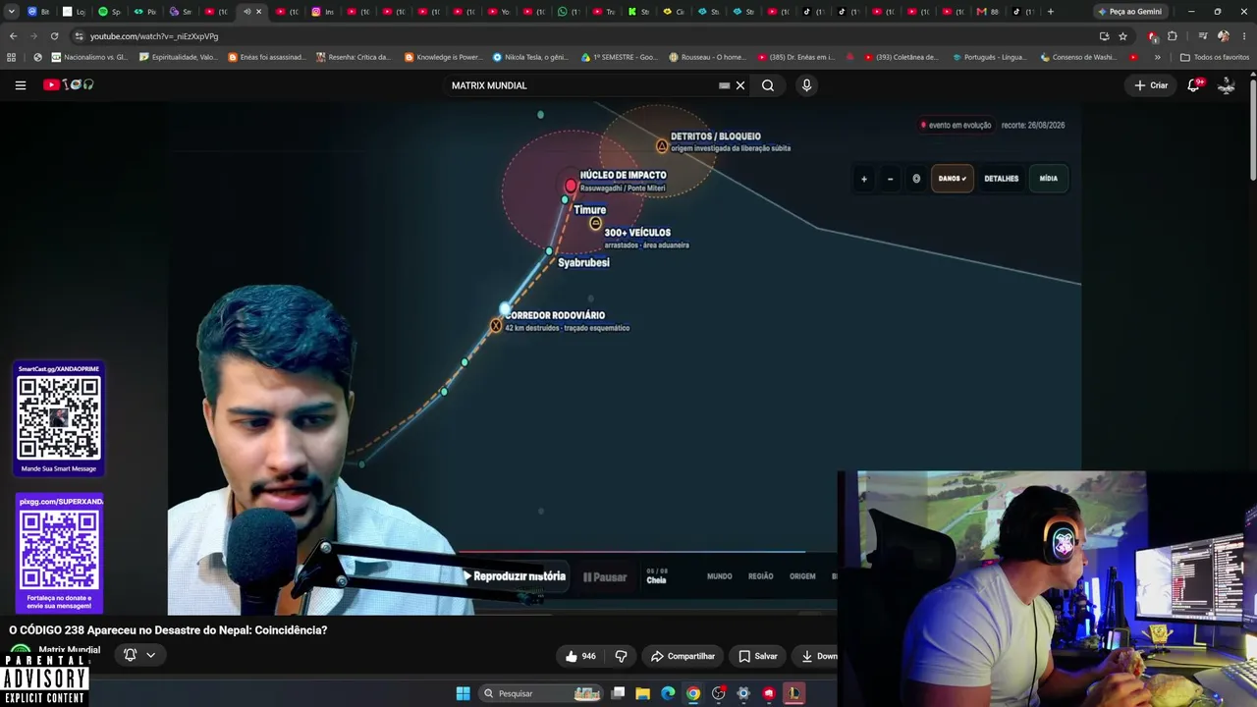Open the Criar create menu
1257x707 pixels.
(1151, 85)
